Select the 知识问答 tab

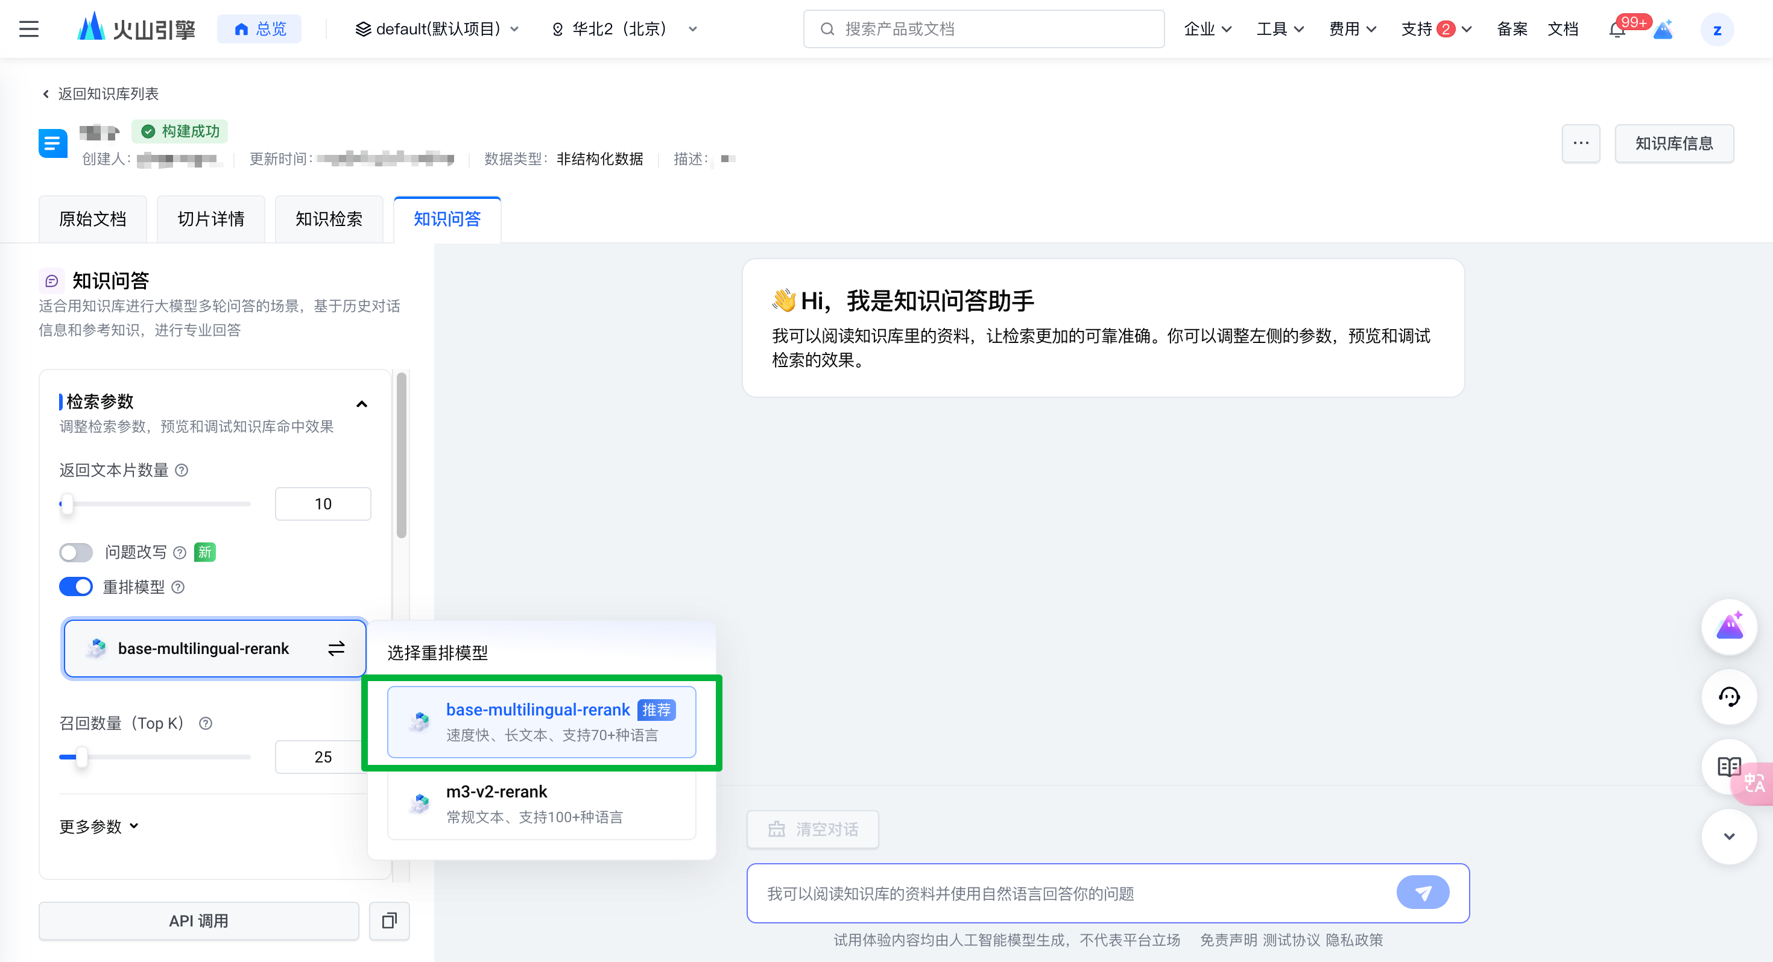point(447,219)
